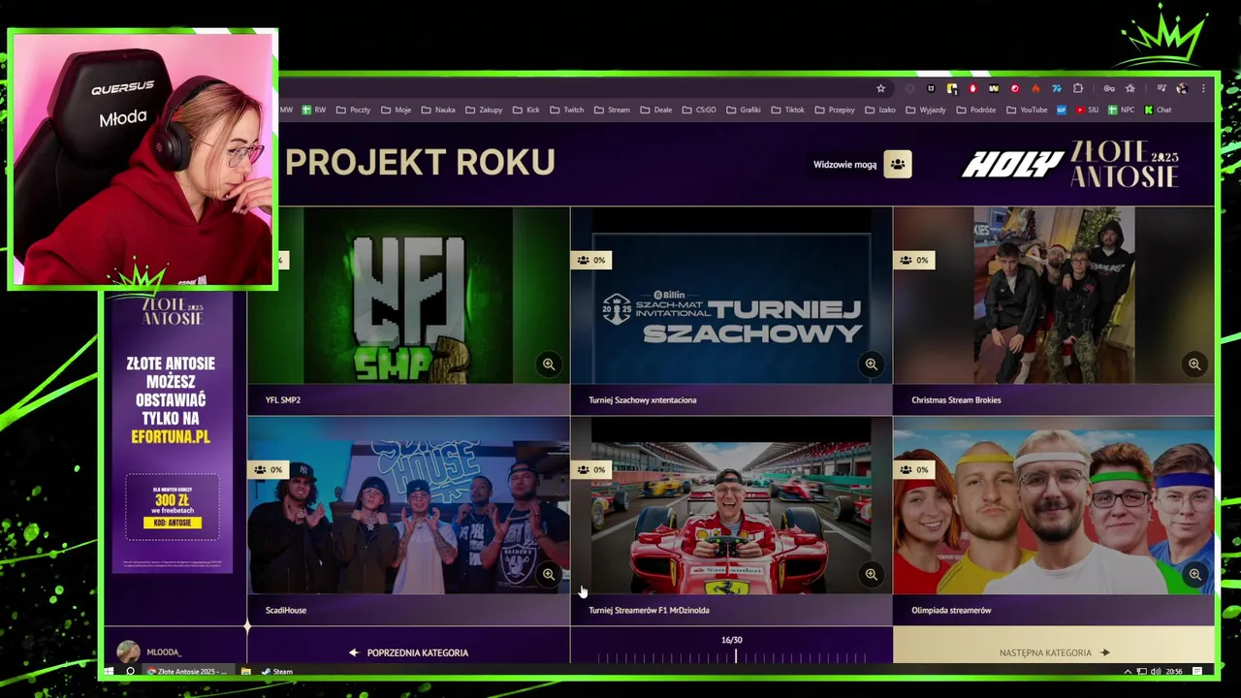Select the Turniej Szachowy xntentaciona card
This screenshot has width=1241, height=698.
coord(731,310)
